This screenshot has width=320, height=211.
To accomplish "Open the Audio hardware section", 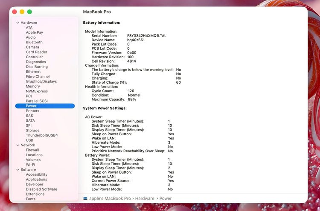I will 31,37.
